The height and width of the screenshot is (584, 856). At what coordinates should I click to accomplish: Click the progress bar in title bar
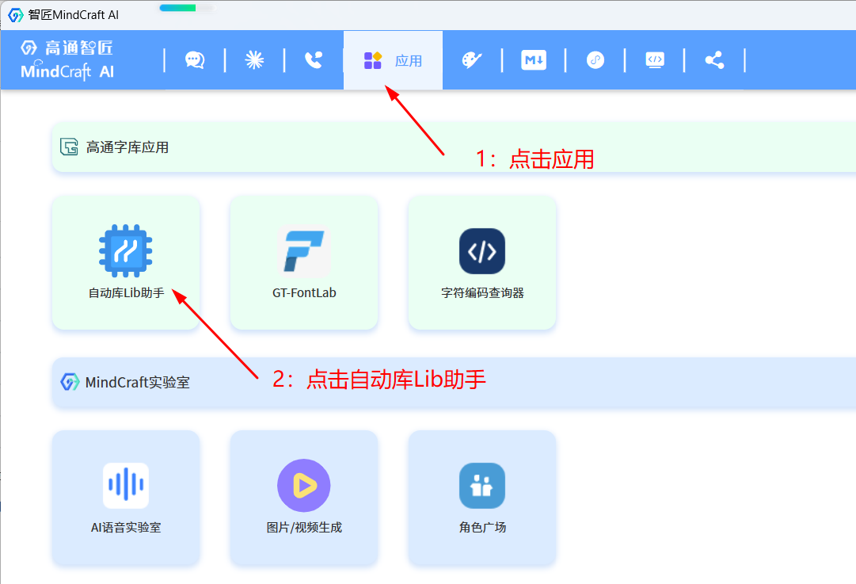tap(186, 8)
